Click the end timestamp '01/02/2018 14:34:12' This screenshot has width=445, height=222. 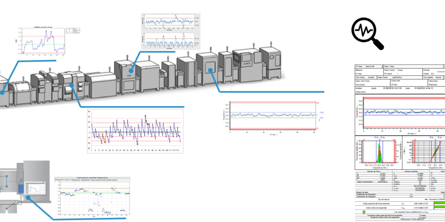pyautogui.click(x=424, y=88)
